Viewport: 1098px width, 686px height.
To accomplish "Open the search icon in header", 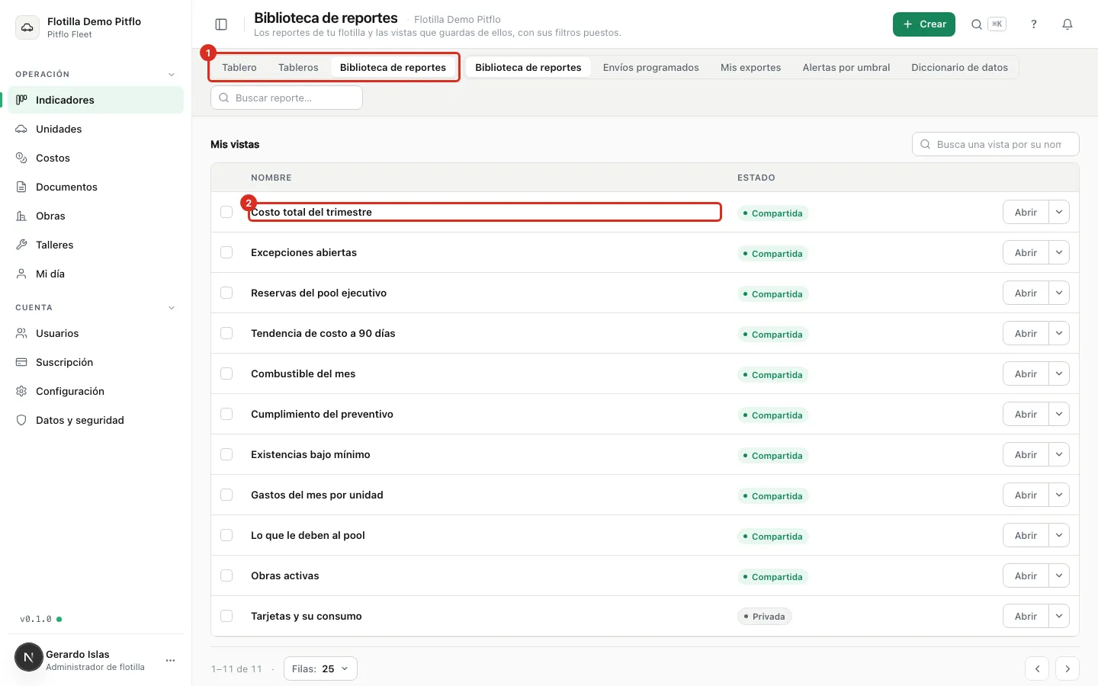I will point(977,24).
